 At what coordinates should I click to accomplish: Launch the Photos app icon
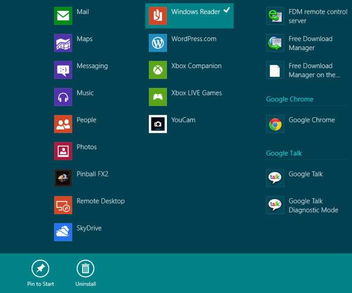pyautogui.click(x=63, y=151)
